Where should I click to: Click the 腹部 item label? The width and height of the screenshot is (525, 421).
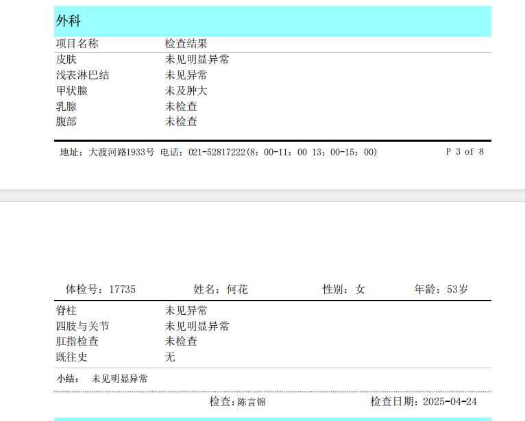pos(66,122)
